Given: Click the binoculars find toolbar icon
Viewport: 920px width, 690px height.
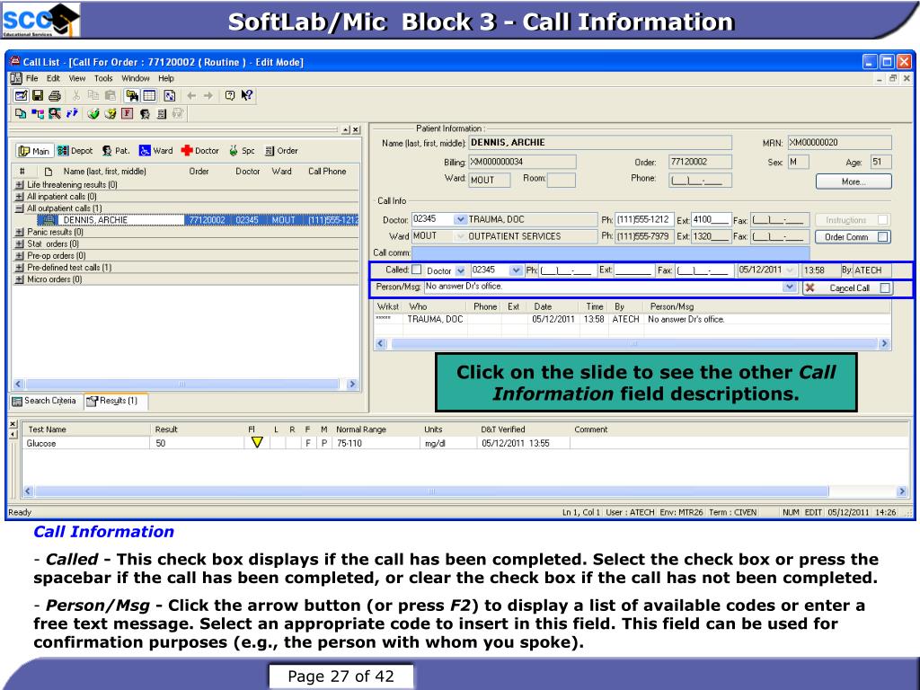Looking at the screenshot, I should [x=132, y=95].
